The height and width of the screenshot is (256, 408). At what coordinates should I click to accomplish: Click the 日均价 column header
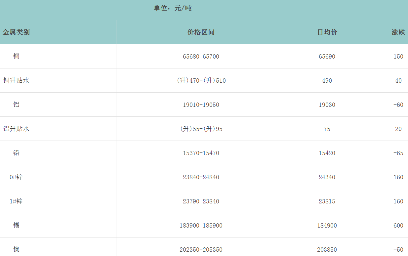click(327, 32)
